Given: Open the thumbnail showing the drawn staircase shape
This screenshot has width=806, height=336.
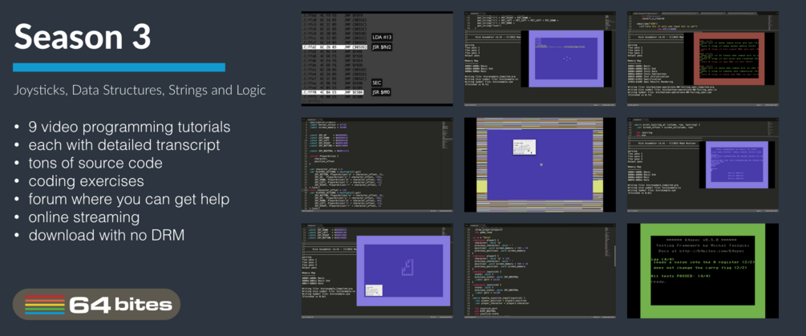Looking at the screenshot, I should pos(377,270).
